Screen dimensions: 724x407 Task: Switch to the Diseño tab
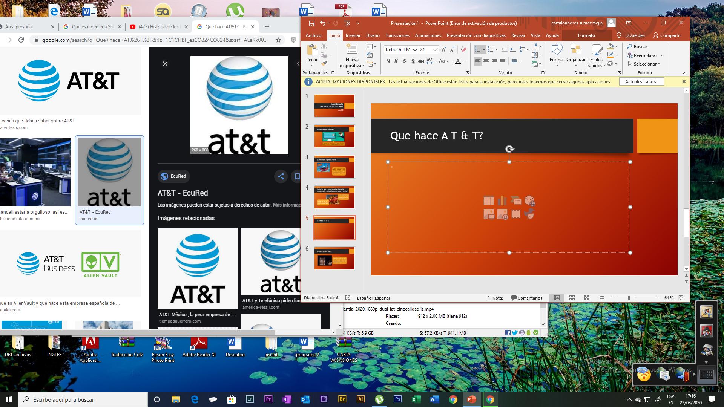coord(373,35)
